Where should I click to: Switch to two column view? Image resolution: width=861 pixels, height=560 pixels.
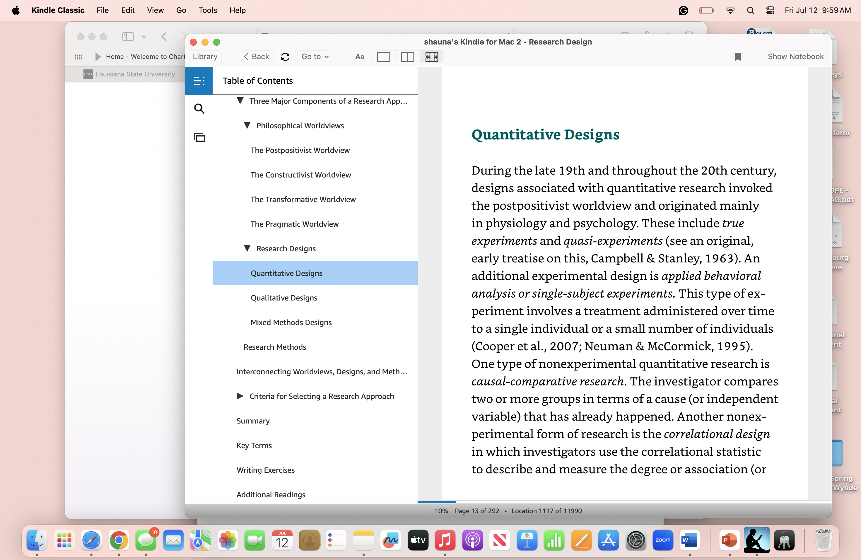(407, 57)
